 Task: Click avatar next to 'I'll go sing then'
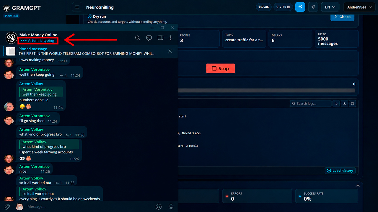click(9, 120)
